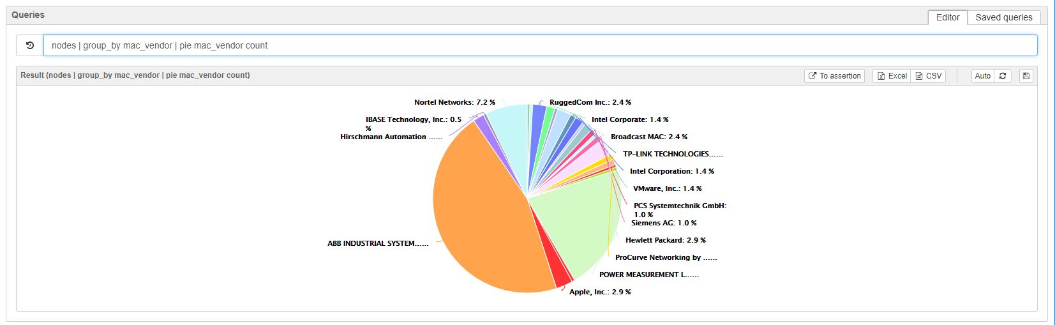Save the query with the floppy disk icon
Viewport: 1055px width, 325px height.
pos(1026,76)
